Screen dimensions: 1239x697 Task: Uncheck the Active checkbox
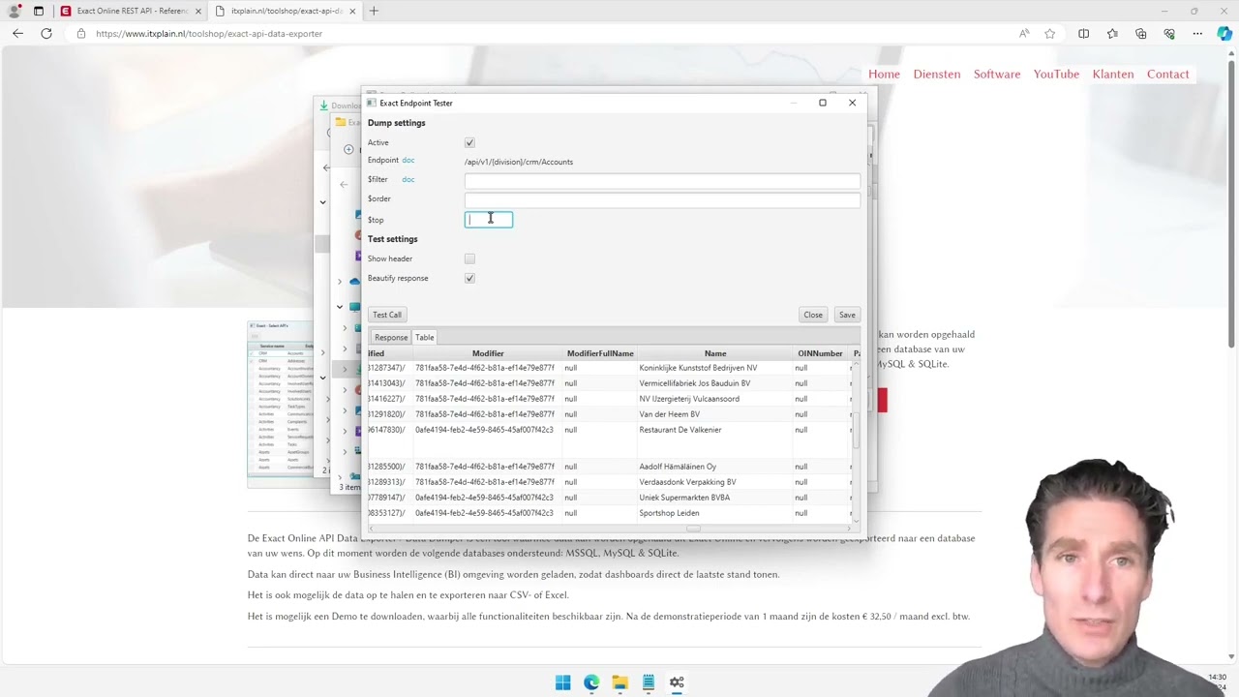pos(469,142)
